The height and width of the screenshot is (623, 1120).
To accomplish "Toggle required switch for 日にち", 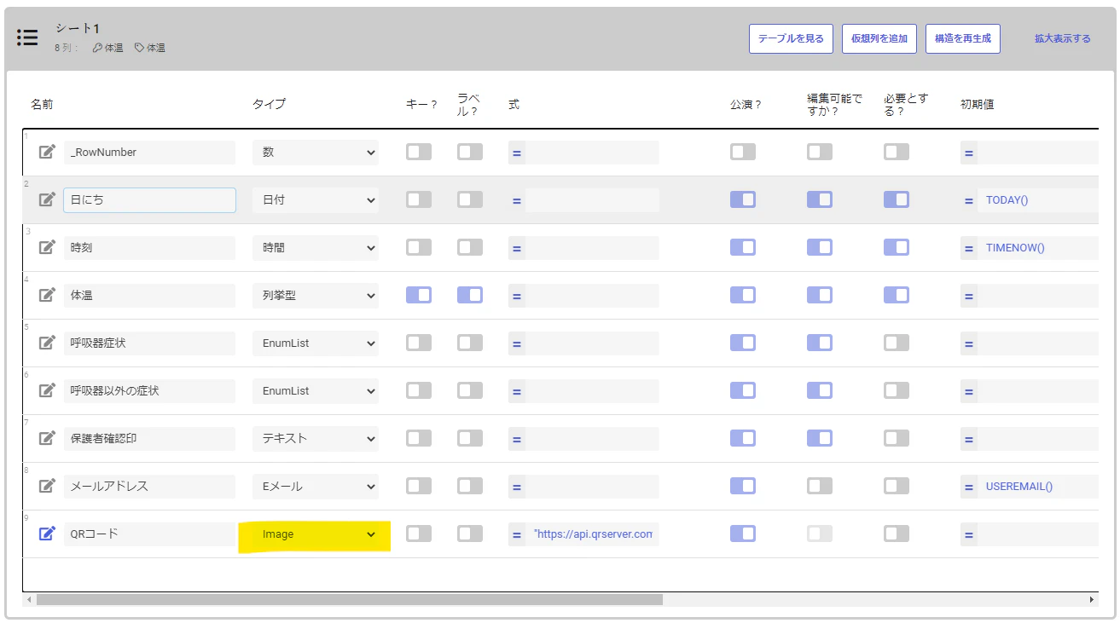I will (897, 199).
